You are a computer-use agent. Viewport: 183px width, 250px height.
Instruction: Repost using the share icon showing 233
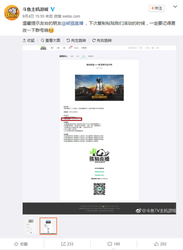[x=67, y=244]
